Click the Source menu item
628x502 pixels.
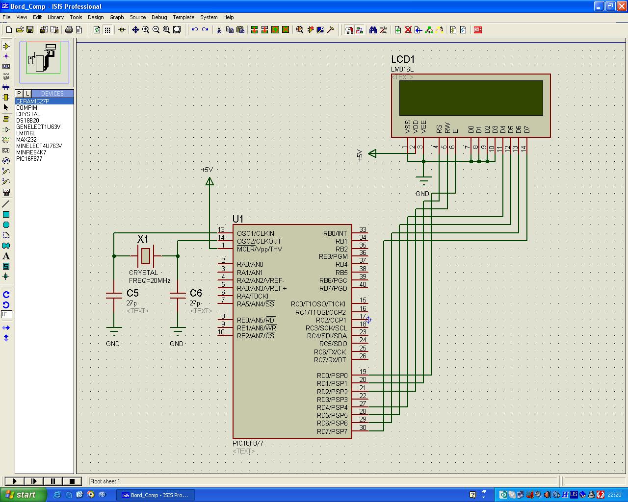pyautogui.click(x=137, y=17)
